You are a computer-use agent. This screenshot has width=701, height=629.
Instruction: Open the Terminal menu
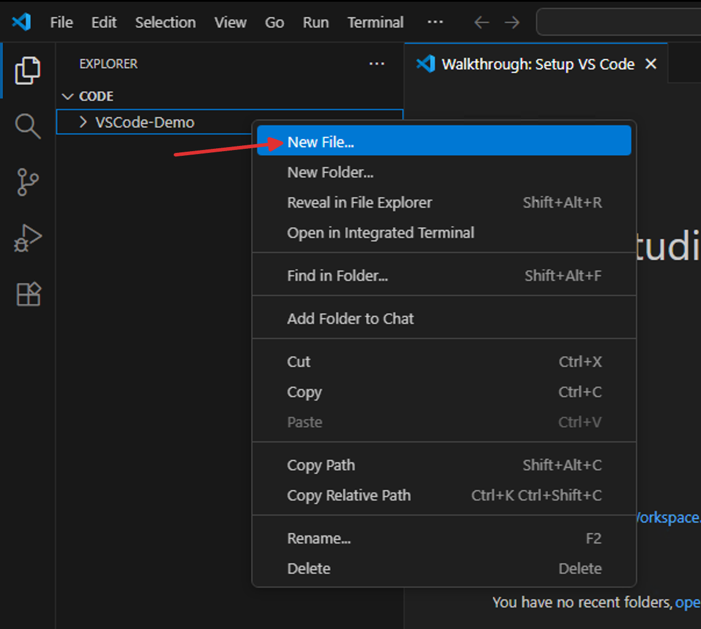[375, 23]
